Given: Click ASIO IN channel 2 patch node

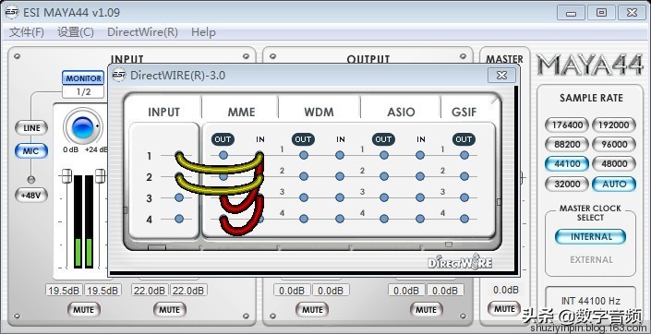Looking at the screenshot, I should (420, 176).
